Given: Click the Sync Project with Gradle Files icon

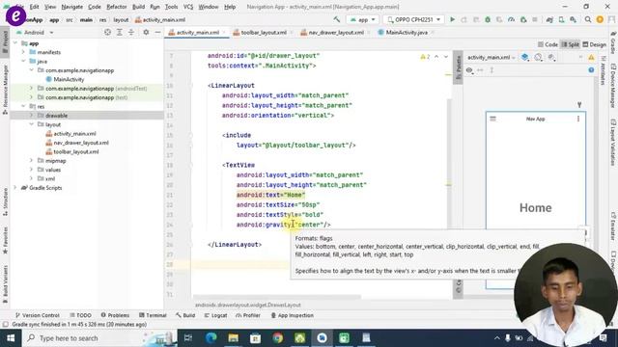Looking at the screenshot, I should (x=549, y=19).
